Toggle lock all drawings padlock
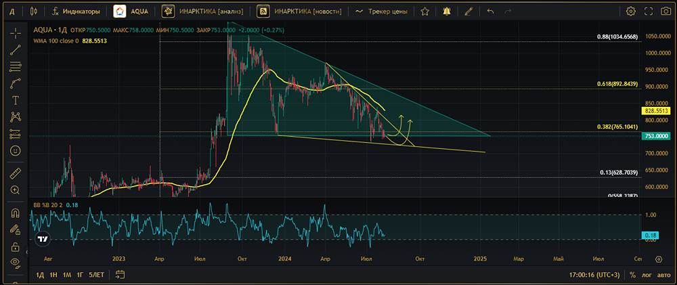The width and height of the screenshot is (677, 285). (x=15, y=246)
